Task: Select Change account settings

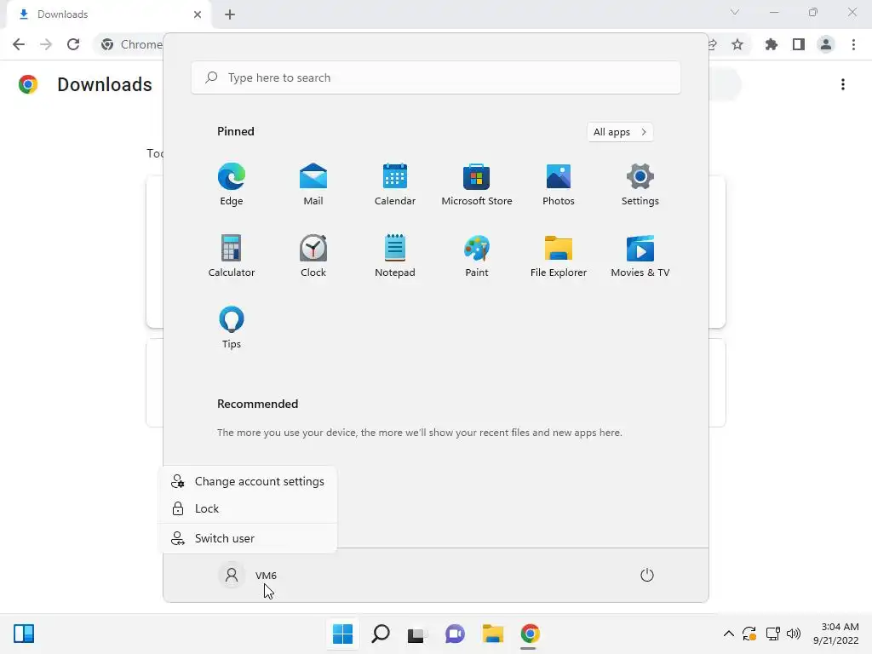Action: point(248,481)
